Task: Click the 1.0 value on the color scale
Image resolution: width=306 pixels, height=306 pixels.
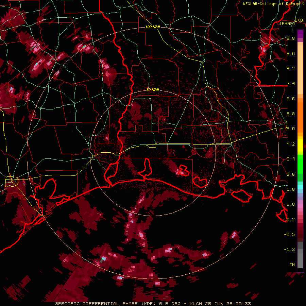Action: (291, 204)
